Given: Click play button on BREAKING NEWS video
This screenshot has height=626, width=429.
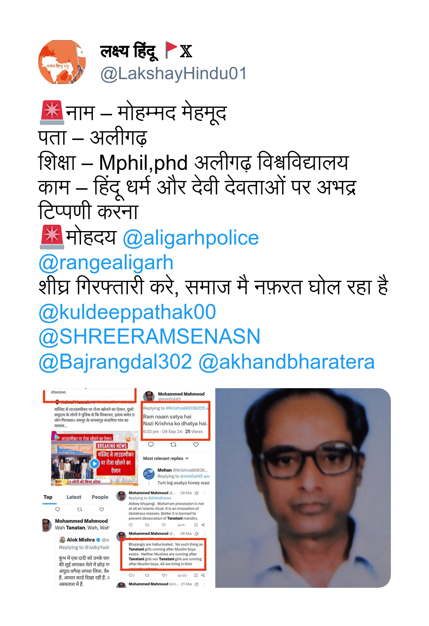Looking at the screenshot, I should (x=94, y=463).
